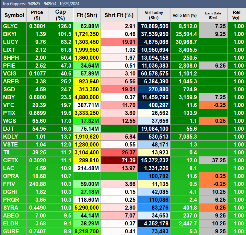
Task: Select the LUCY symbol cell
Action: pos(14,42)
